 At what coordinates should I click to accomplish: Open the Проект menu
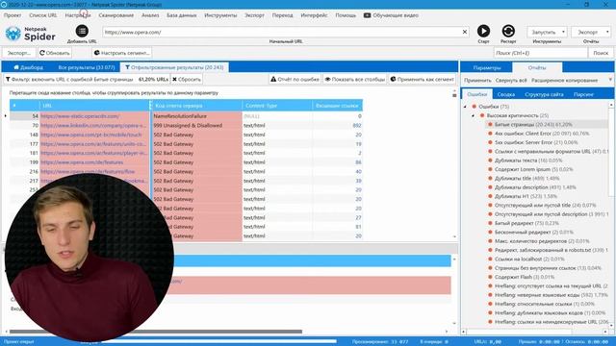pyautogui.click(x=13, y=15)
